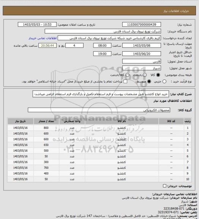
Task: Click row number 6 in the table
Action: pos(188,156)
